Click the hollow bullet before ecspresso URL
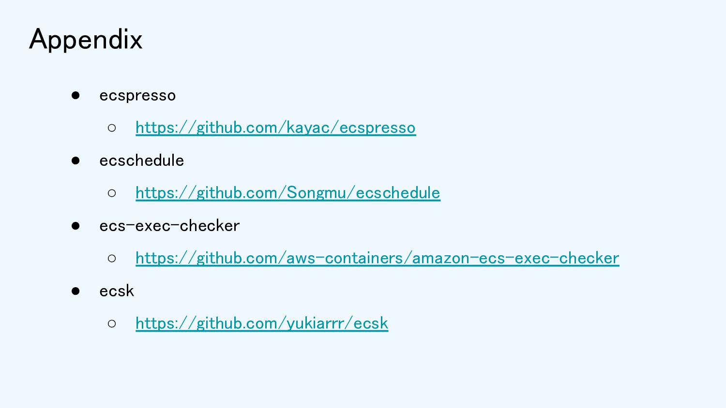 tap(112, 128)
